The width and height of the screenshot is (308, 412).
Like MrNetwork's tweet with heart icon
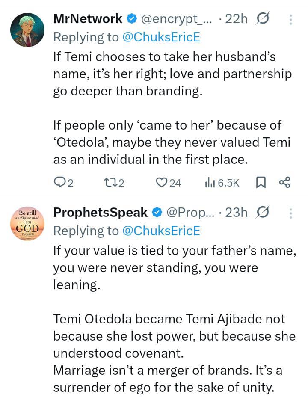[161, 183]
